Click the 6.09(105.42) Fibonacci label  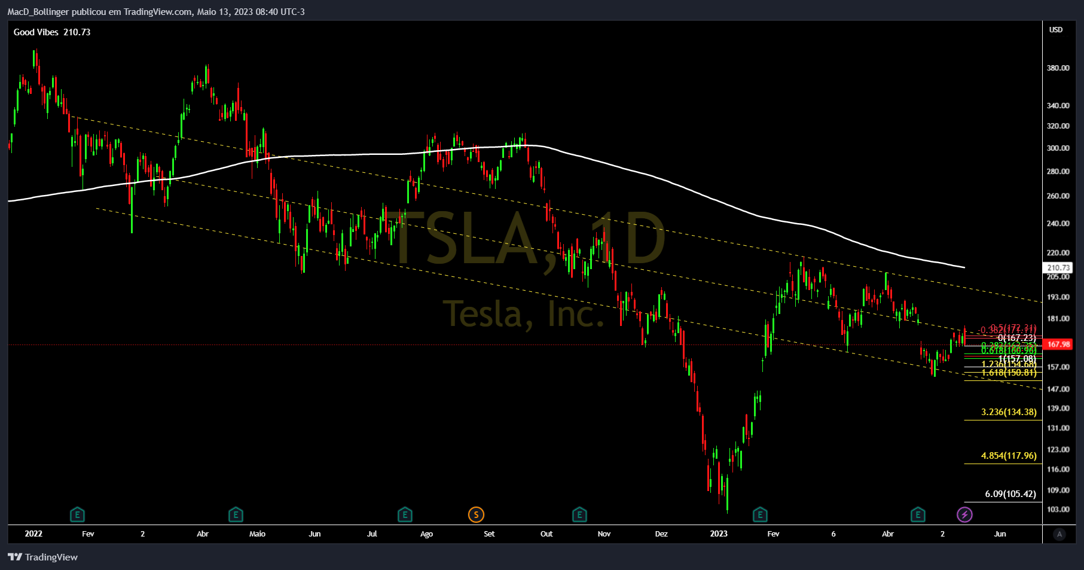tap(1010, 494)
